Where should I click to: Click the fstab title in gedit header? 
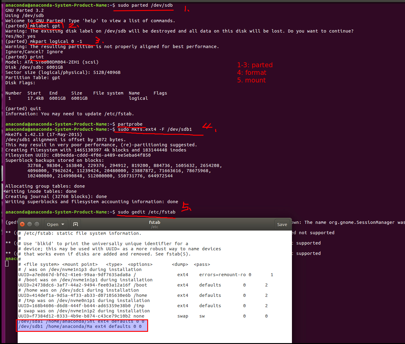155,222
